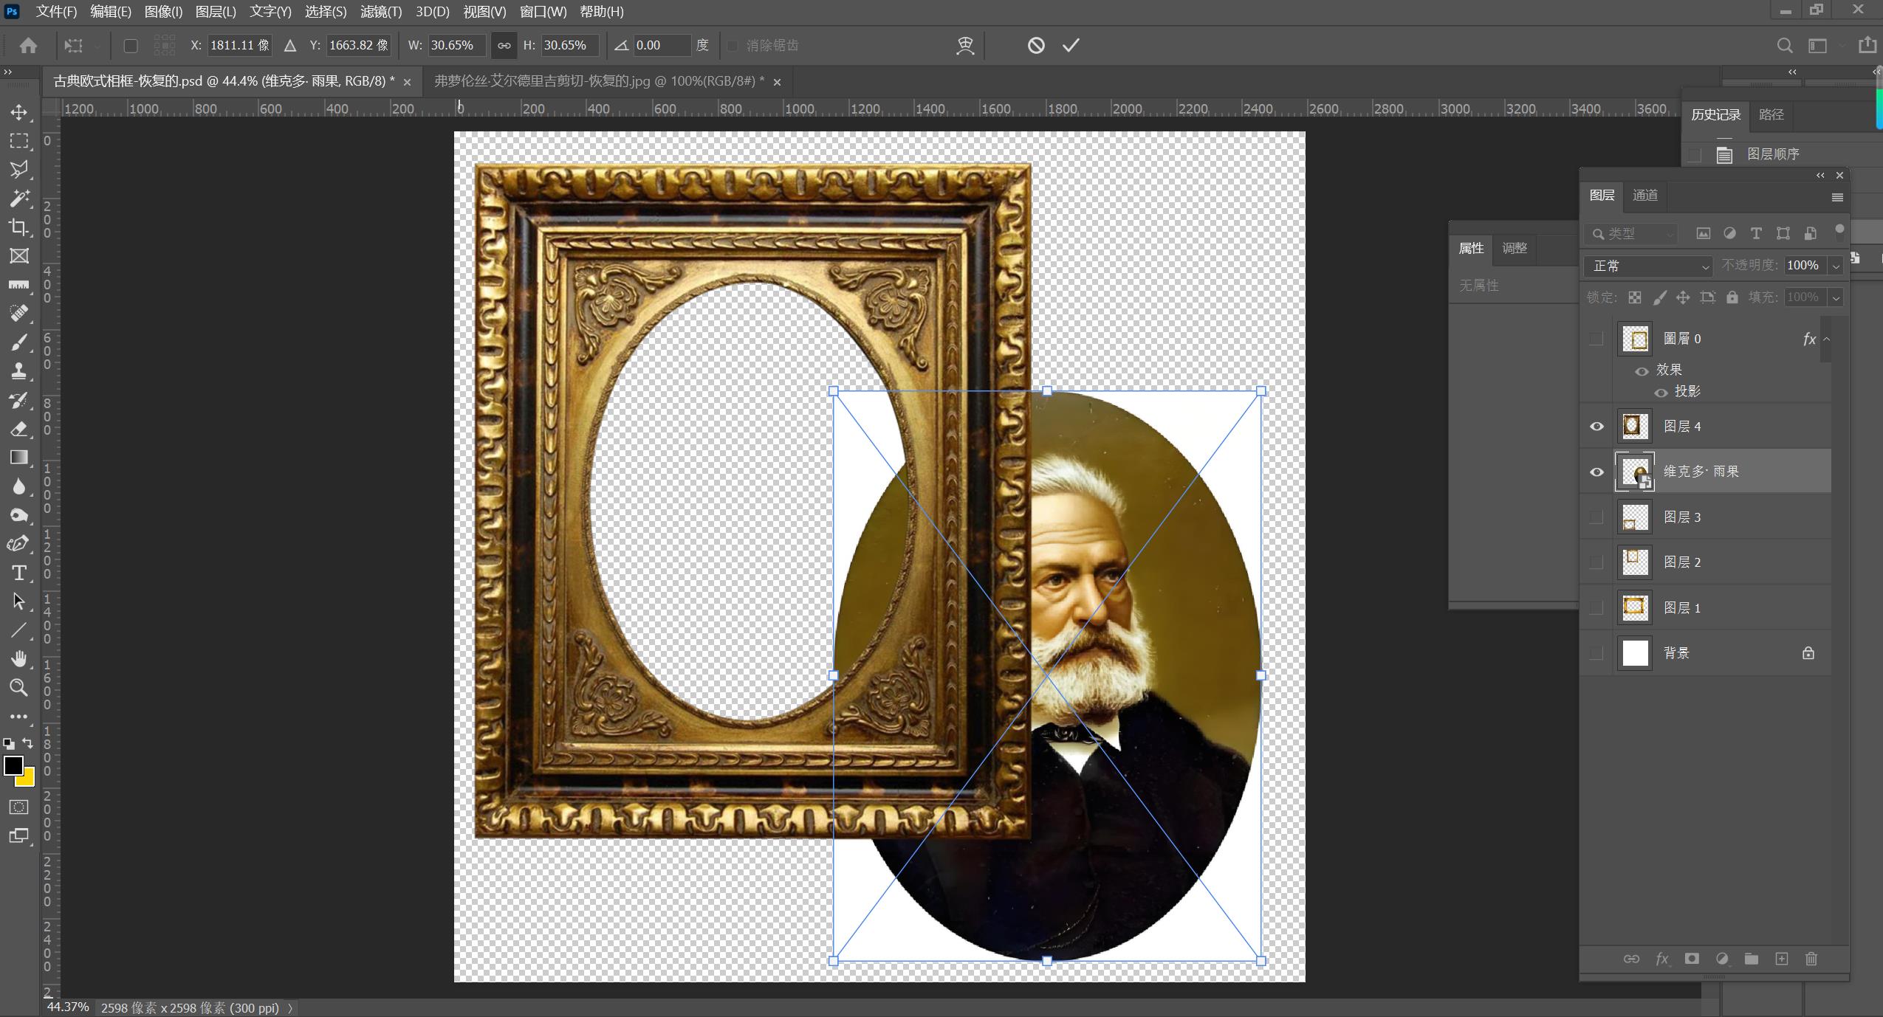Click the foreground color swatch
The height and width of the screenshot is (1017, 1883).
point(13,765)
